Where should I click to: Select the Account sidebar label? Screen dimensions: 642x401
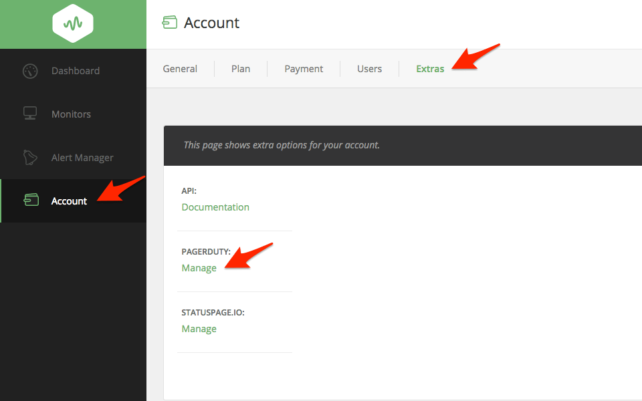69,201
